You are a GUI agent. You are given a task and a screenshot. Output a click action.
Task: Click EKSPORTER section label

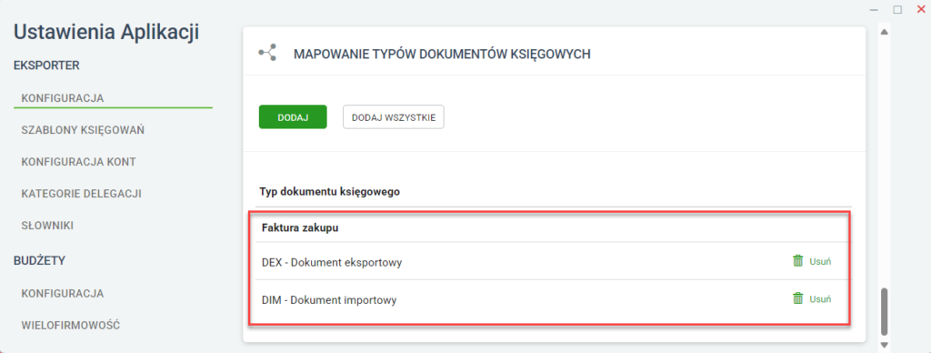click(x=46, y=66)
